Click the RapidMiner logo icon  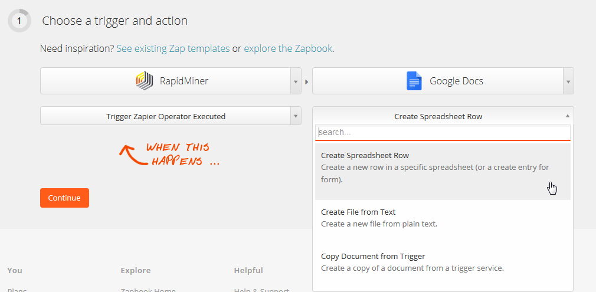click(145, 81)
